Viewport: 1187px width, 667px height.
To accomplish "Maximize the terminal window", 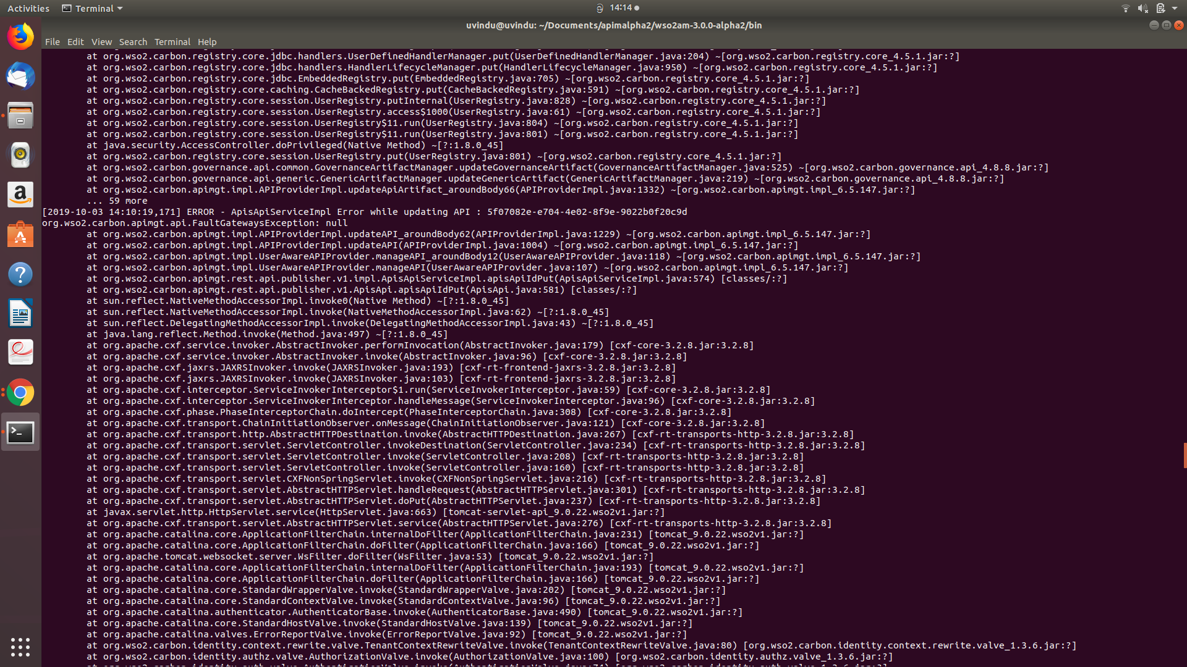I will click(1166, 25).
